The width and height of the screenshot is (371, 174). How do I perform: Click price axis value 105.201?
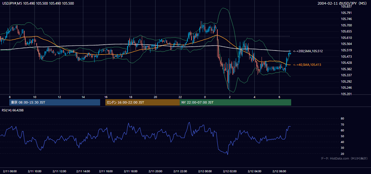click(x=346, y=94)
